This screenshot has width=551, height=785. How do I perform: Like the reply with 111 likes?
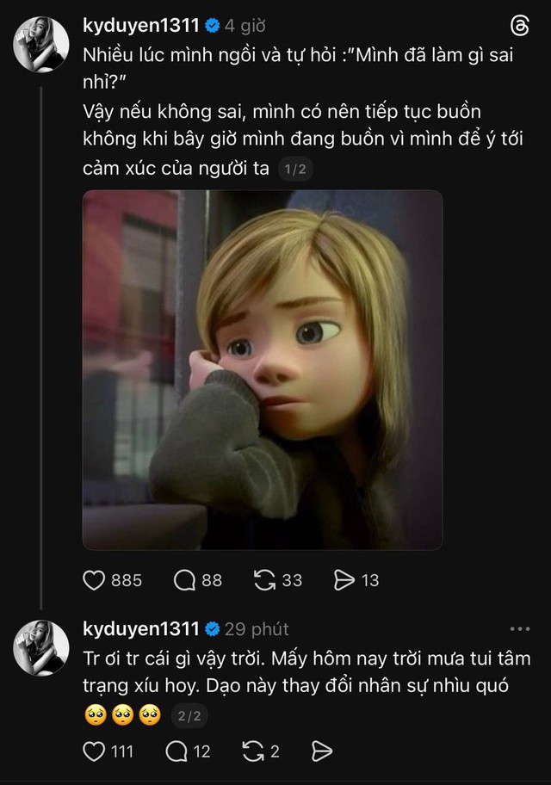pyautogui.click(x=94, y=751)
